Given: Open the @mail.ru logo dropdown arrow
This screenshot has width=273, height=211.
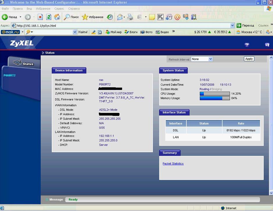Looking at the screenshot, I should pos(22,32).
